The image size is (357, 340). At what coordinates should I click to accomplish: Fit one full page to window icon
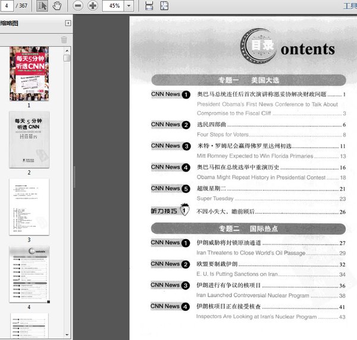pos(164,6)
